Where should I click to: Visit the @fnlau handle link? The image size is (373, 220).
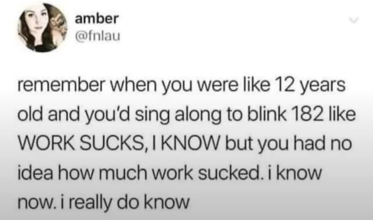click(98, 36)
